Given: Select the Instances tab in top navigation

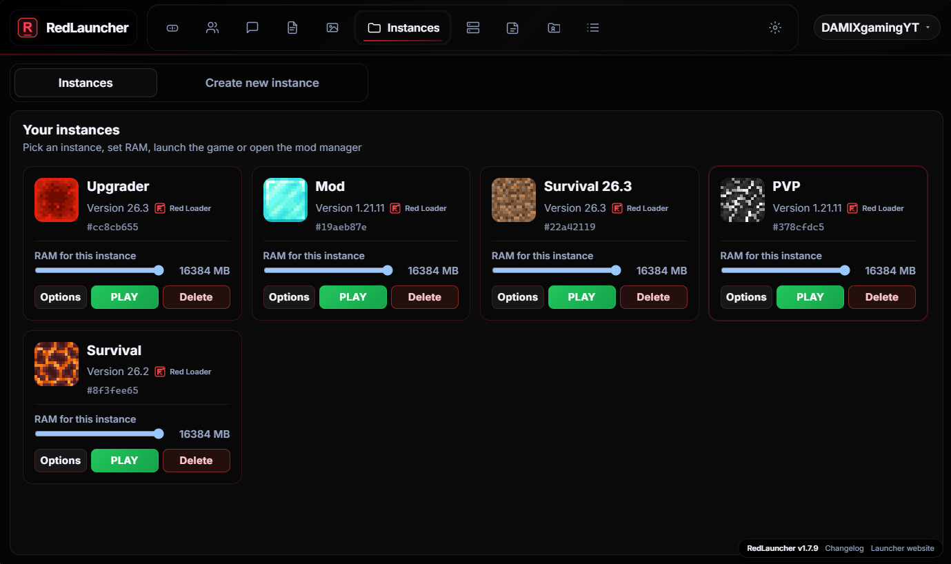Looking at the screenshot, I should [x=403, y=28].
